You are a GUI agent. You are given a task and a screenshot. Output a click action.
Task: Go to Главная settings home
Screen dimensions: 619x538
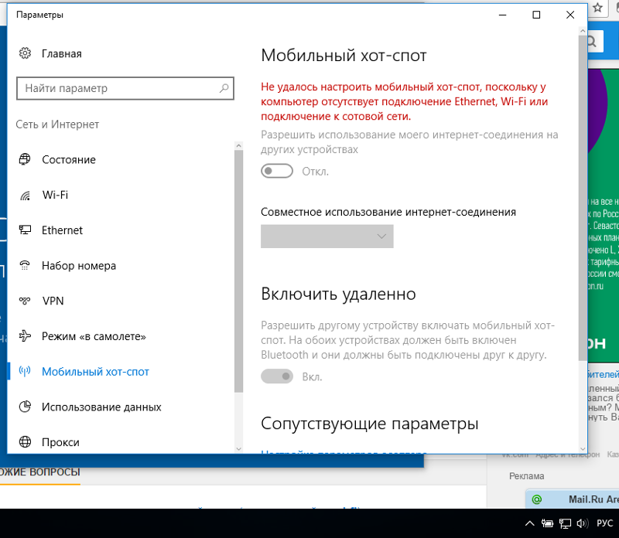[x=62, y=53]
